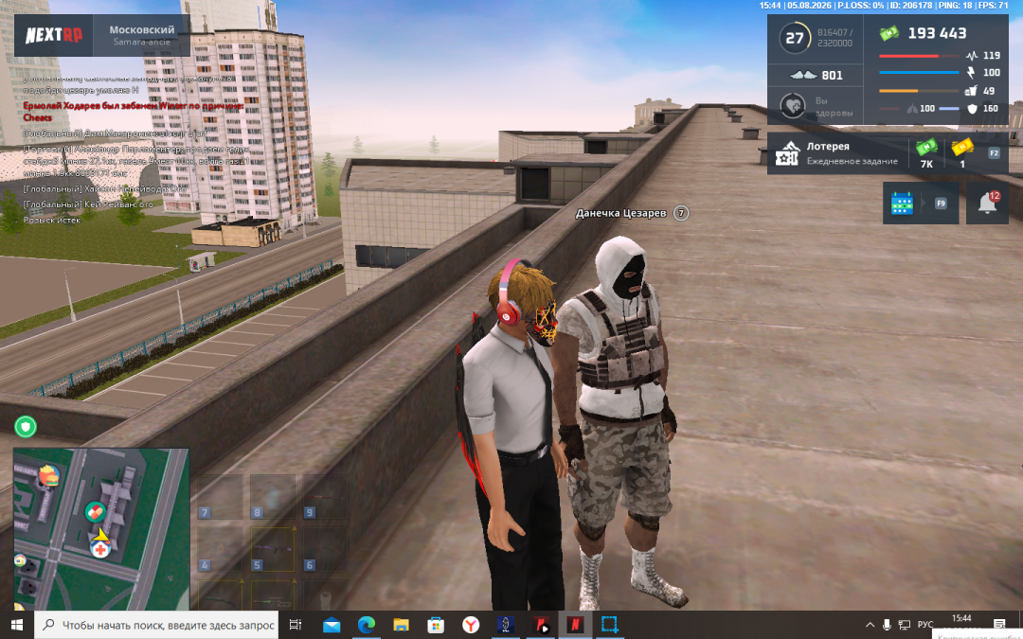
Task: Click the heartbeat icon next to 119
Action: [972, 56]
